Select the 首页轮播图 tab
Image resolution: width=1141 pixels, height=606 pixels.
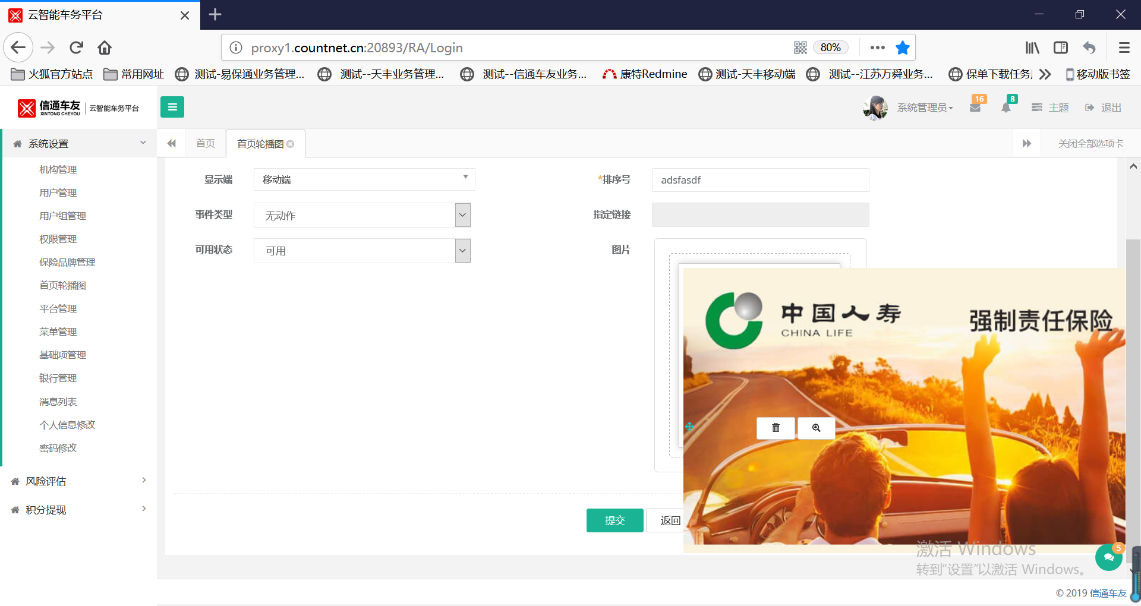click(x=260, y=144)
